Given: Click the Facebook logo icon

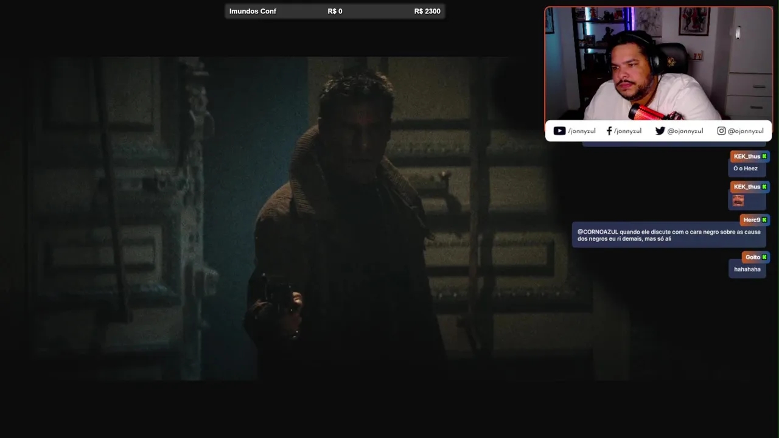Looking at the screenshot, I should 609,131.
